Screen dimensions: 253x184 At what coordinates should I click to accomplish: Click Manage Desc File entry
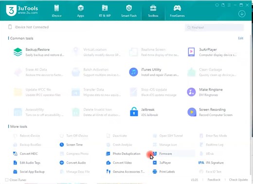pyautogui.click(x=75, y=172)
